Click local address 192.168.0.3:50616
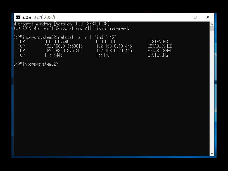Screen dimensions: 228x171 point(64,46)
